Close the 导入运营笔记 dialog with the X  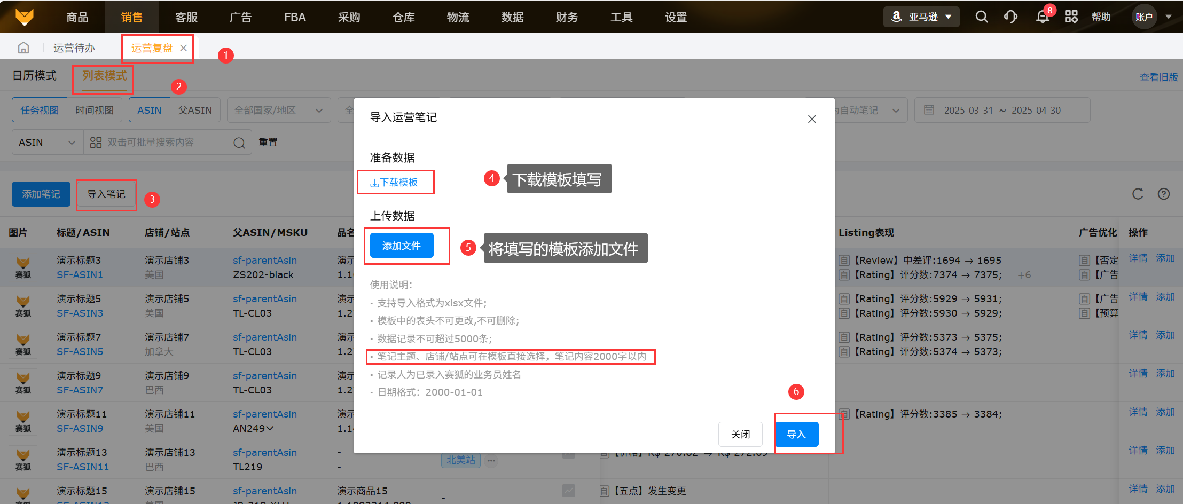point(812,119)
